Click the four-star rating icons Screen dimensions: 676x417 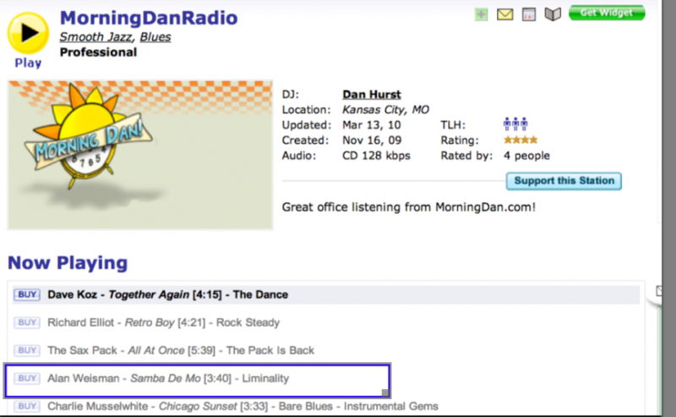[521, 140]
